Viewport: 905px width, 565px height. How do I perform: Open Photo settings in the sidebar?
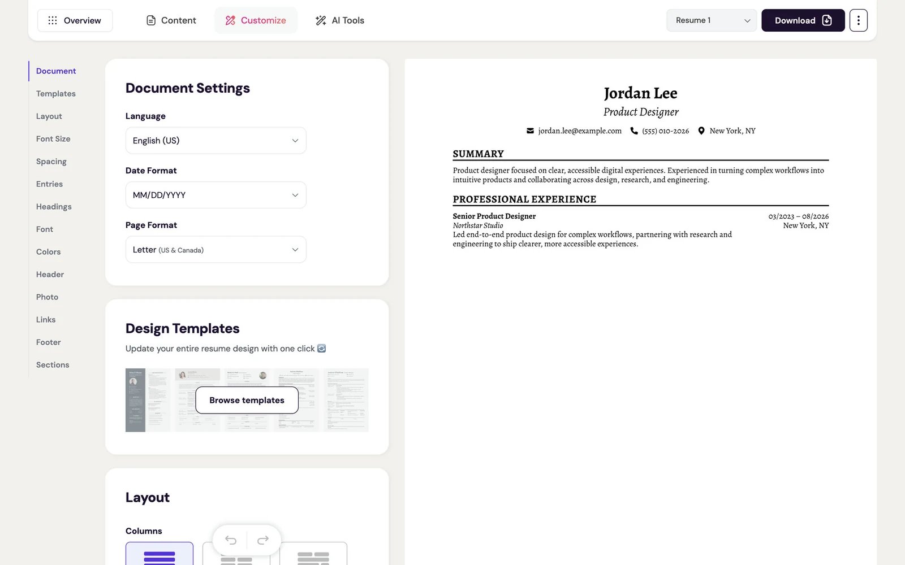(x=47, y=297)
